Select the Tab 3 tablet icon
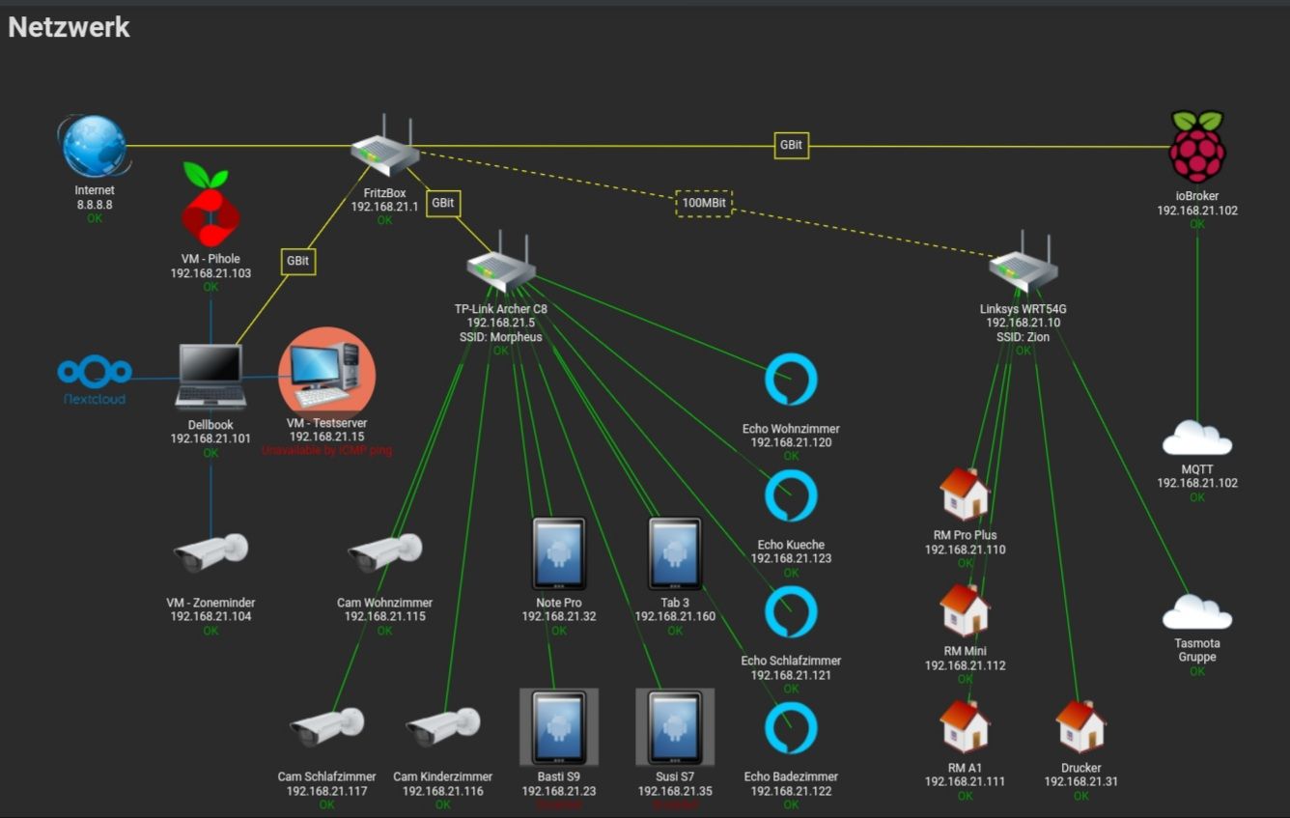Image resolution: width=1290 pixels, height=818 pixels. coord(675,554)
